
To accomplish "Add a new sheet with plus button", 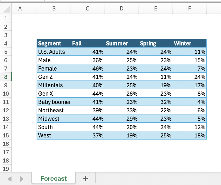I will click(x=85, y=178).
